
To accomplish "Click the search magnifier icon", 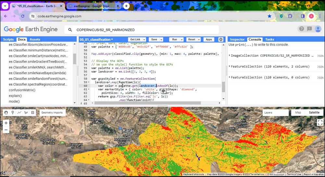I will coord(70,30).
